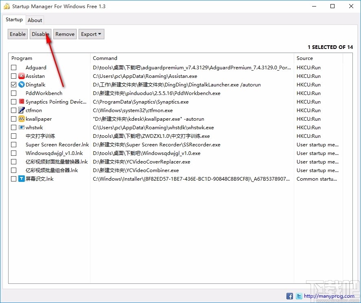Viewport: 361px width, 303px height.
Task: Click the Enable button
Action: (18, 34)
